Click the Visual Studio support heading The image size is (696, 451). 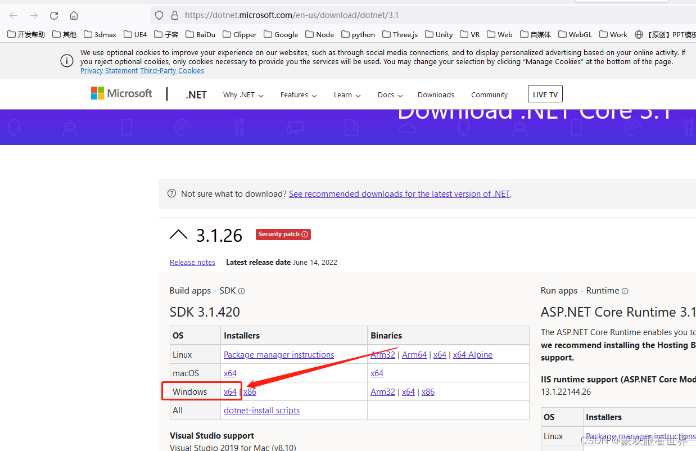(212, 436)
